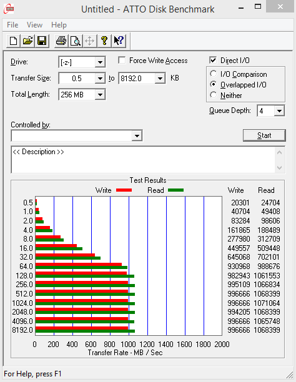Image resolution: width=296 pixels, height=382 pixels.
Task: Click the Start button
Action: [264, 135]
